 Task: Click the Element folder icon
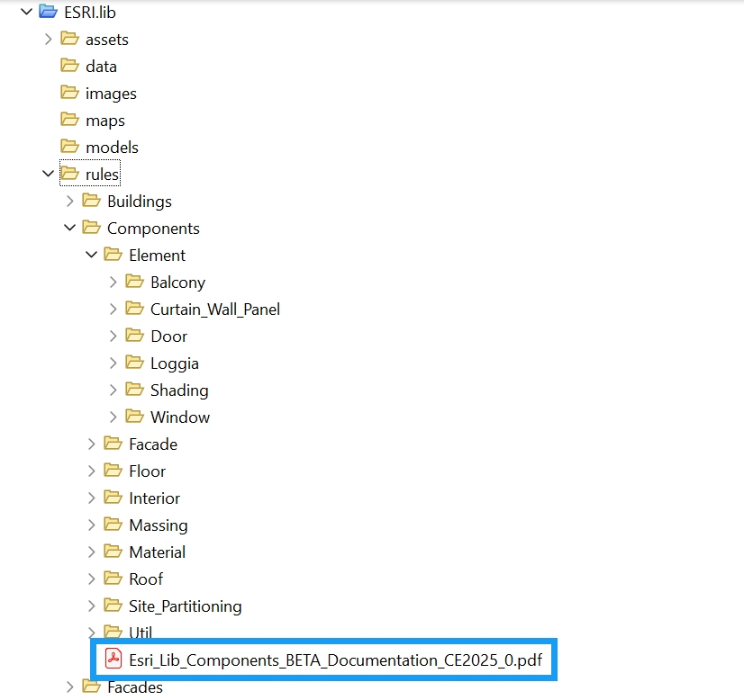[x=113, y=255]
